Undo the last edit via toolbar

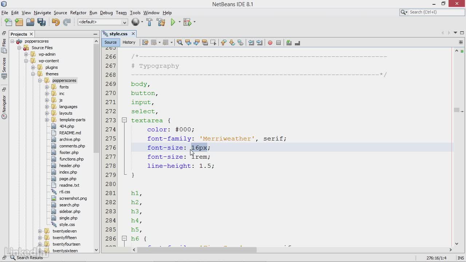(x=55, y=22)
